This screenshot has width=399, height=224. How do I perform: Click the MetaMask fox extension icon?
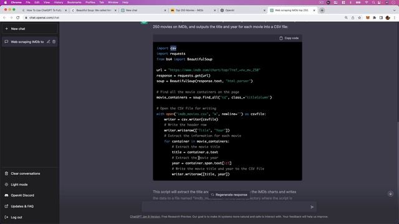[x=368, y=17]
